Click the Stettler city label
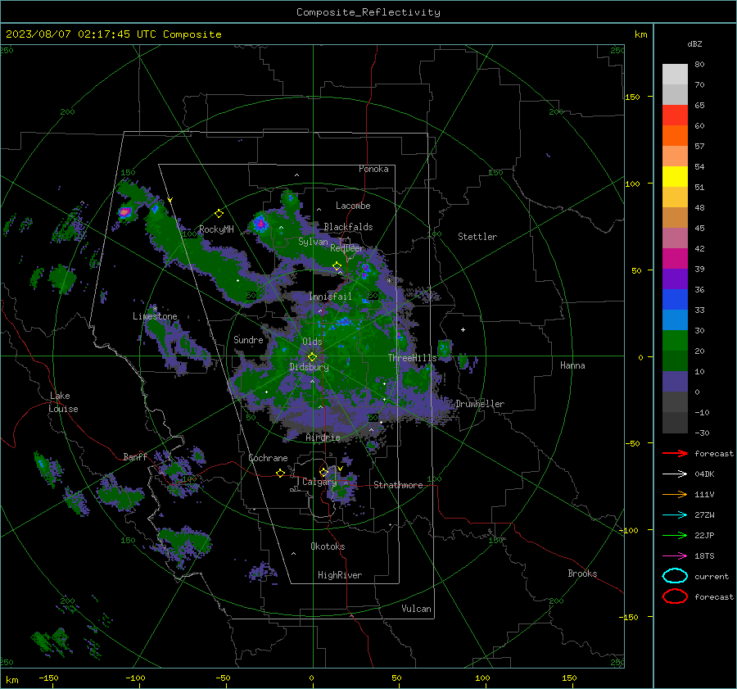The image size is (737, 689). point(477,237)
